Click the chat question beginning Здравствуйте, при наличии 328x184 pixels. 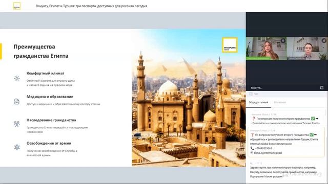click(283, 172)
